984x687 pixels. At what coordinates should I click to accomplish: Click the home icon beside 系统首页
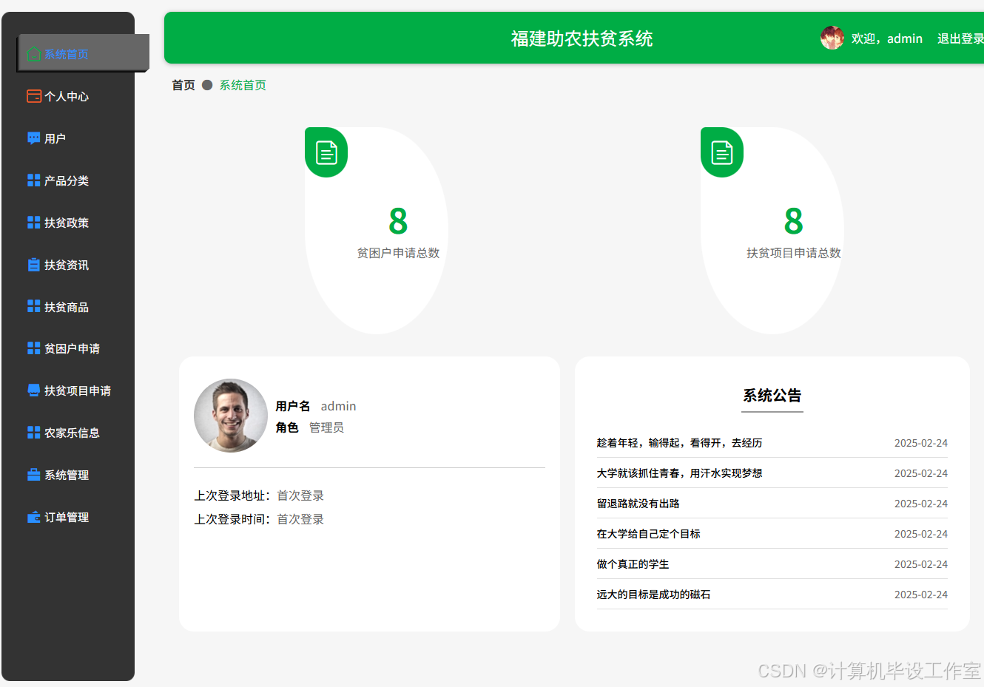point(33,54)
